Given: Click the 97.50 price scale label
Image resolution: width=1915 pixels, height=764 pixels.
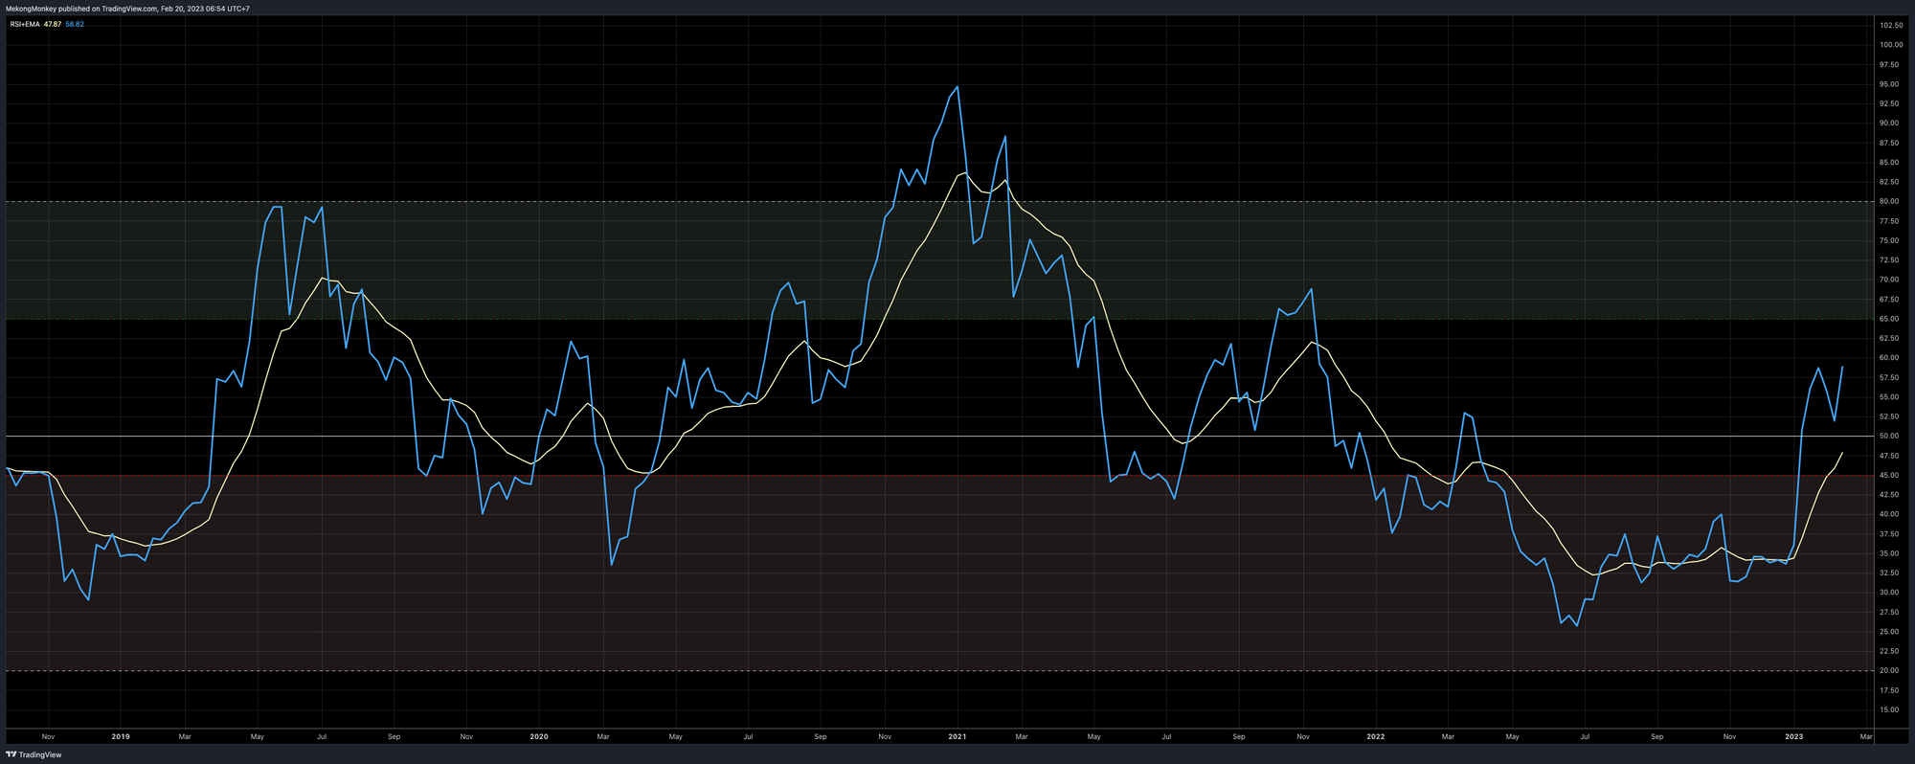Looking at the screenshot, I should click(1890, 64).
